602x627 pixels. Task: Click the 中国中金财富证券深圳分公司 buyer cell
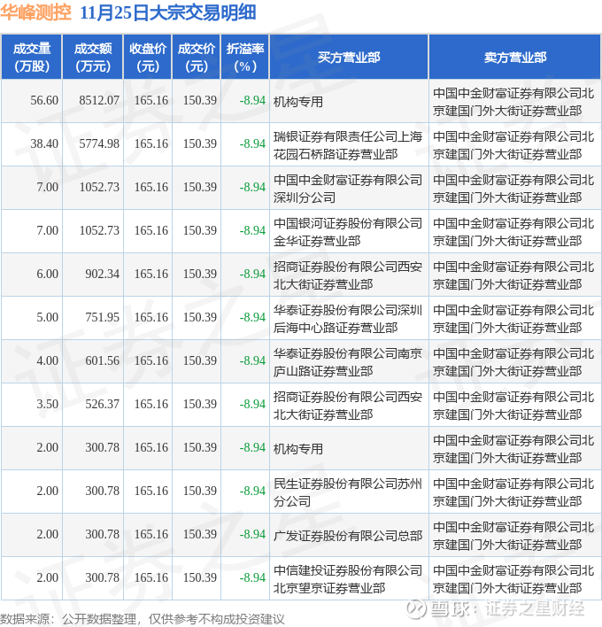348,189
